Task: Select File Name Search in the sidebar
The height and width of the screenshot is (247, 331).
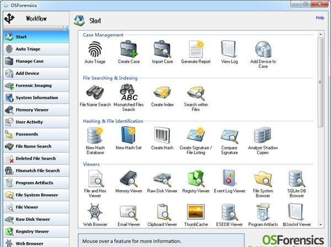Action: pyautogui.click(x=36, y=147)
